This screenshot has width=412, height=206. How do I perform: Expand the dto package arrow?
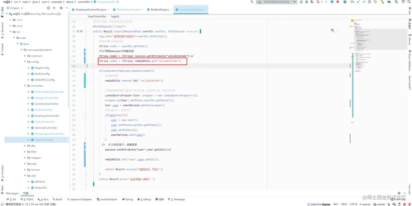coord(25,146)
